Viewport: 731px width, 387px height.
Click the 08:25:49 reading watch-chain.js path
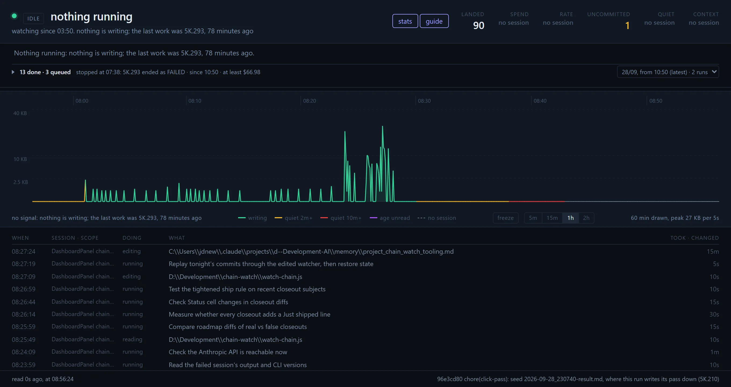pos(235,340)
